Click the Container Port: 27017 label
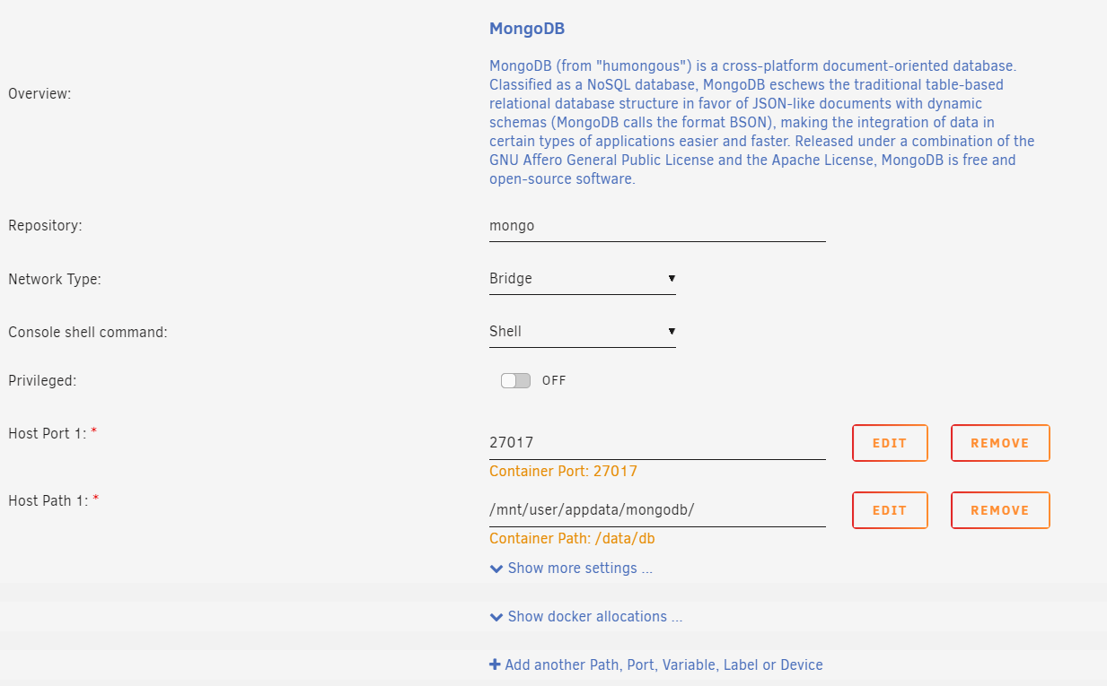Viewport: 1107px width, 686px height. [563, 472]
